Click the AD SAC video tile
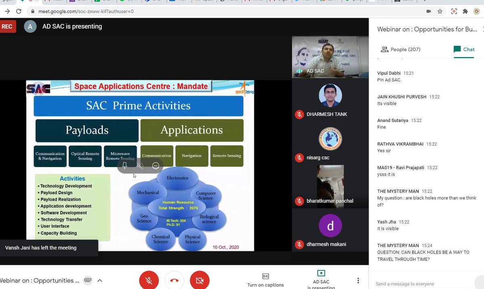484x289 pixels. pos(330,57)
